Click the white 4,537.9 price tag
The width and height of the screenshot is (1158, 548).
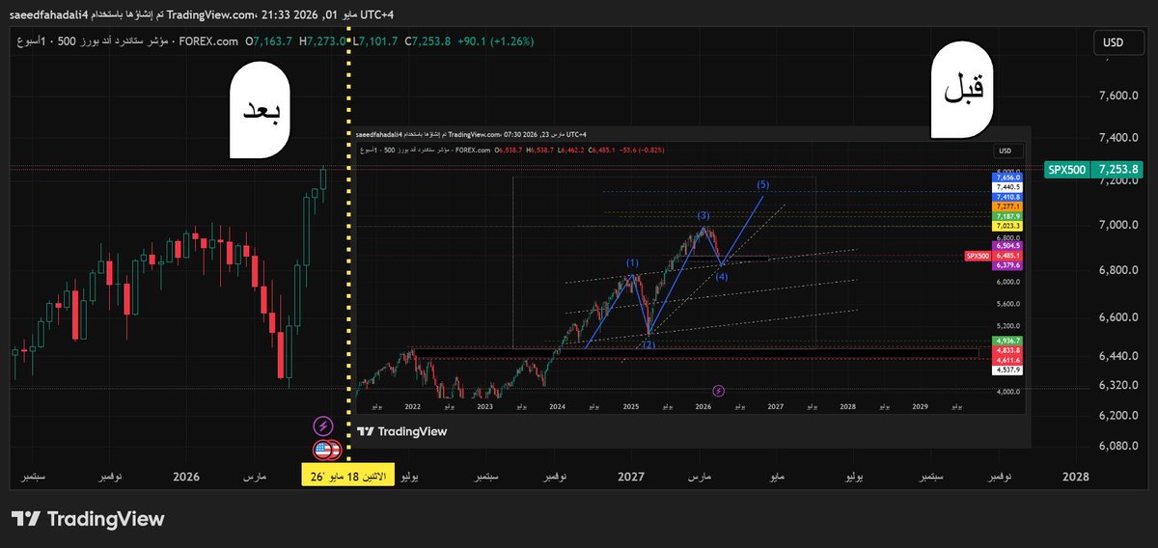point(1007,370)
